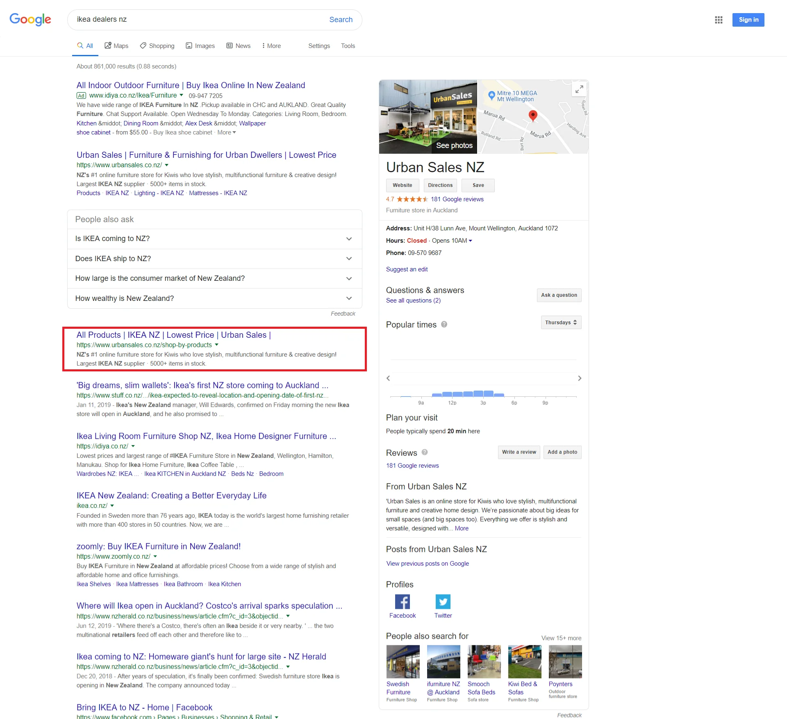Switch to the Maps tab
This screenshot has width=787, height=719.
pos(116,46)
